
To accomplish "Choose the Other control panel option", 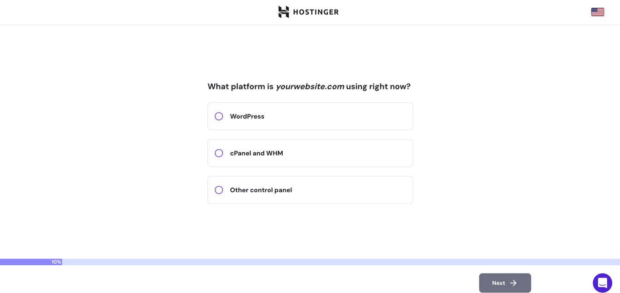I will [310, 190].
